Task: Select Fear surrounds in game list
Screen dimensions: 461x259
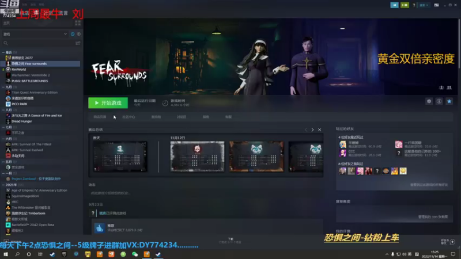Action: (x=41, y=64)
